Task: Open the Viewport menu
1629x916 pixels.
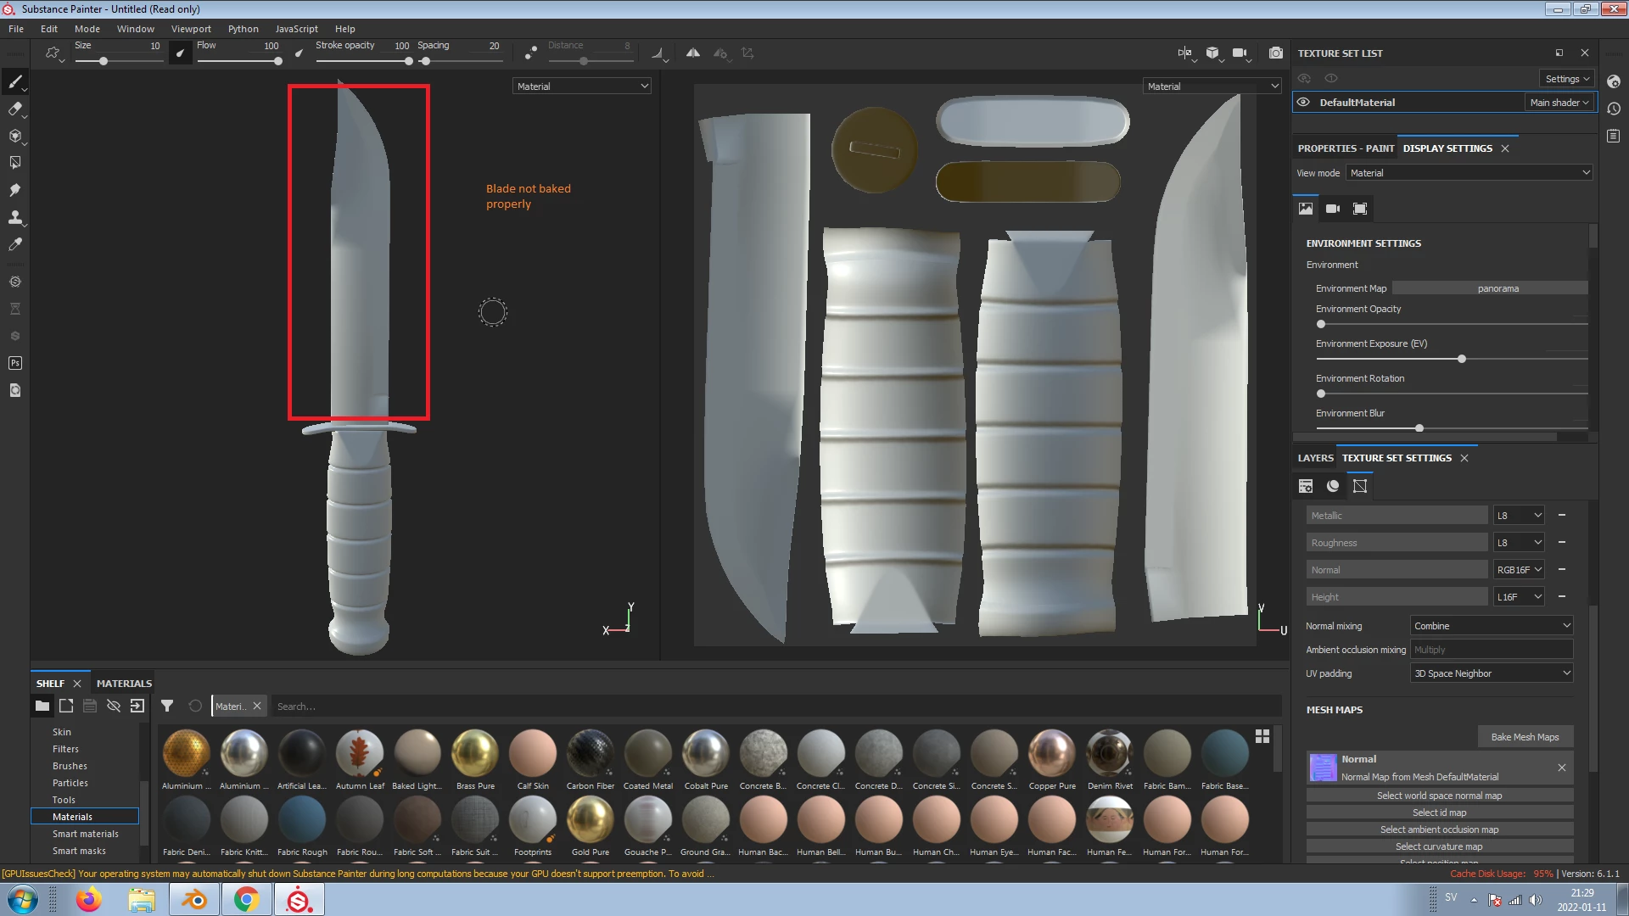Action: coord(190,29)
